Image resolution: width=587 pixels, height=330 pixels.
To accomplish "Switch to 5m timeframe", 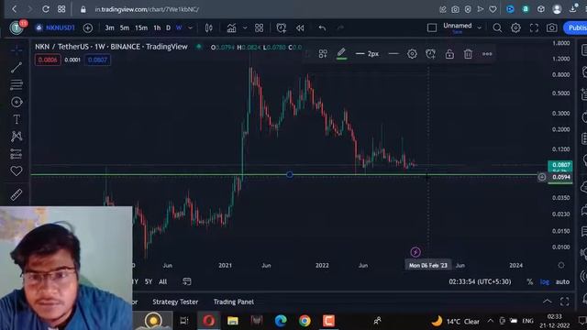I will point(125,27).
